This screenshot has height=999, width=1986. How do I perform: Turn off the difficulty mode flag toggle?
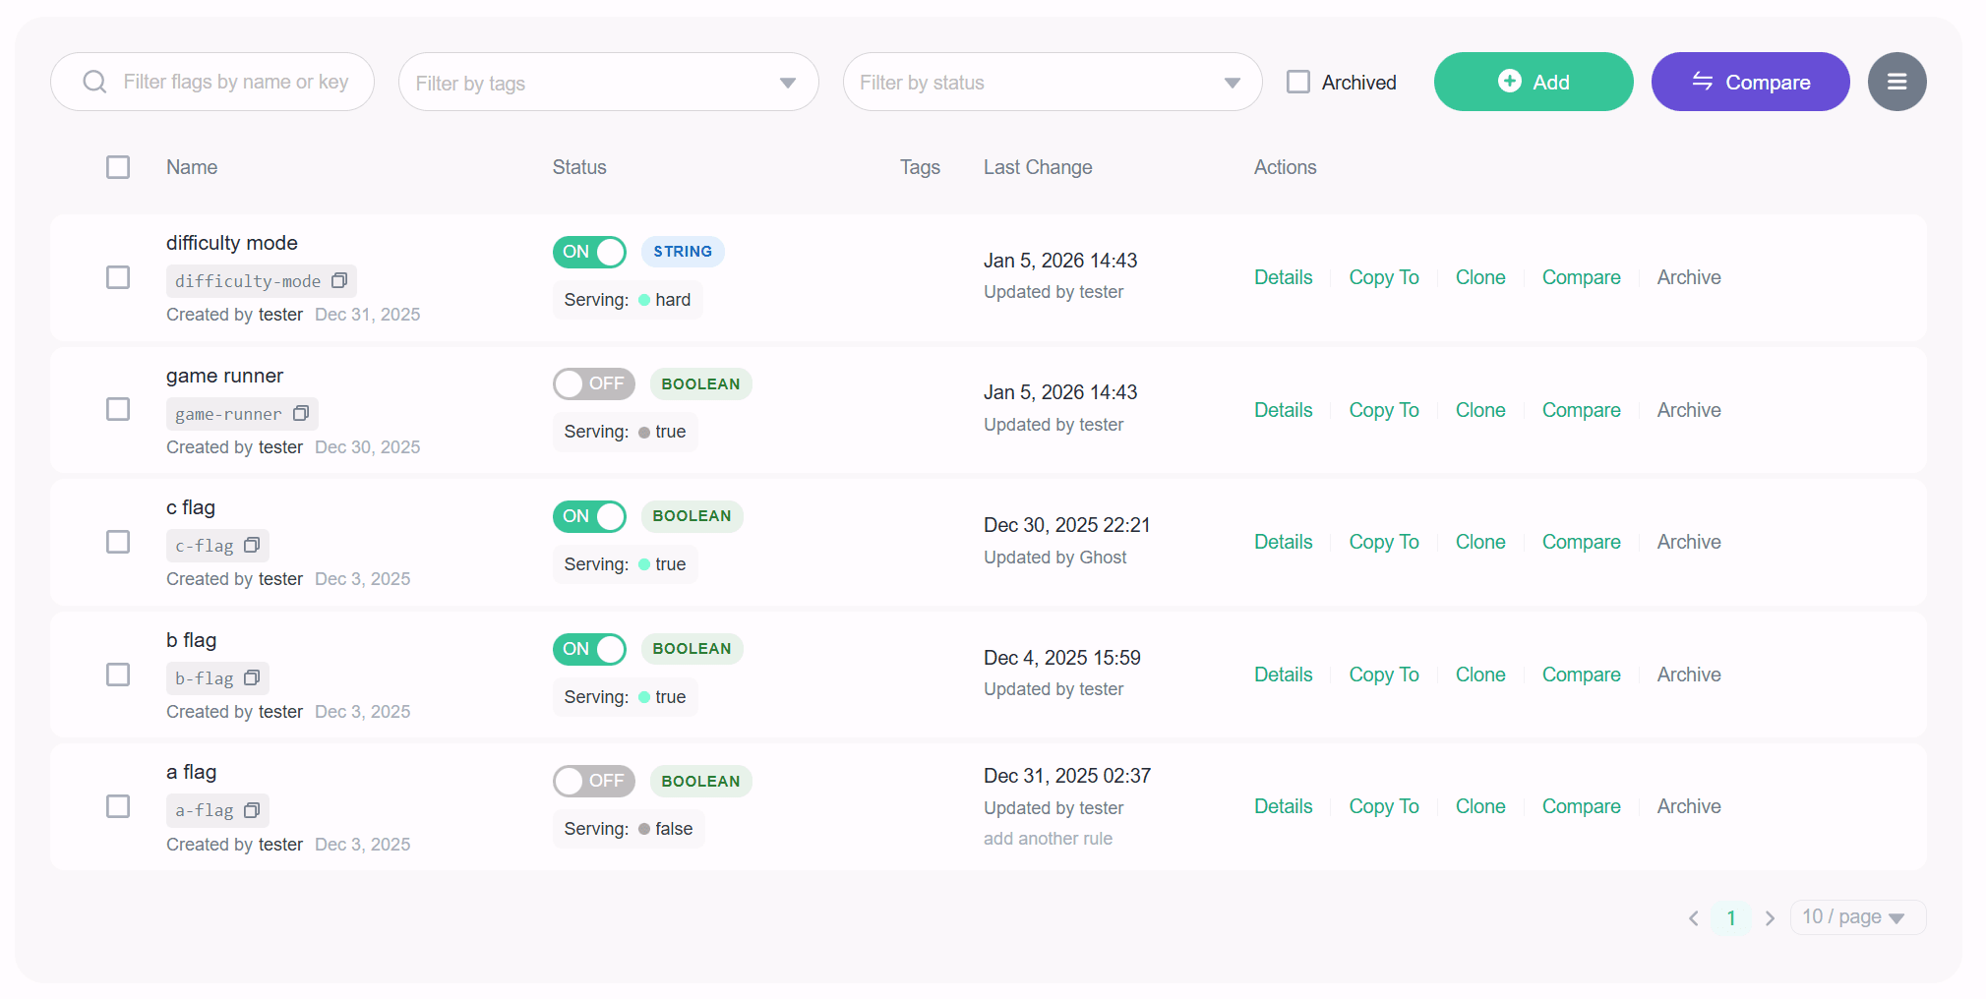[x=589, y=252]
